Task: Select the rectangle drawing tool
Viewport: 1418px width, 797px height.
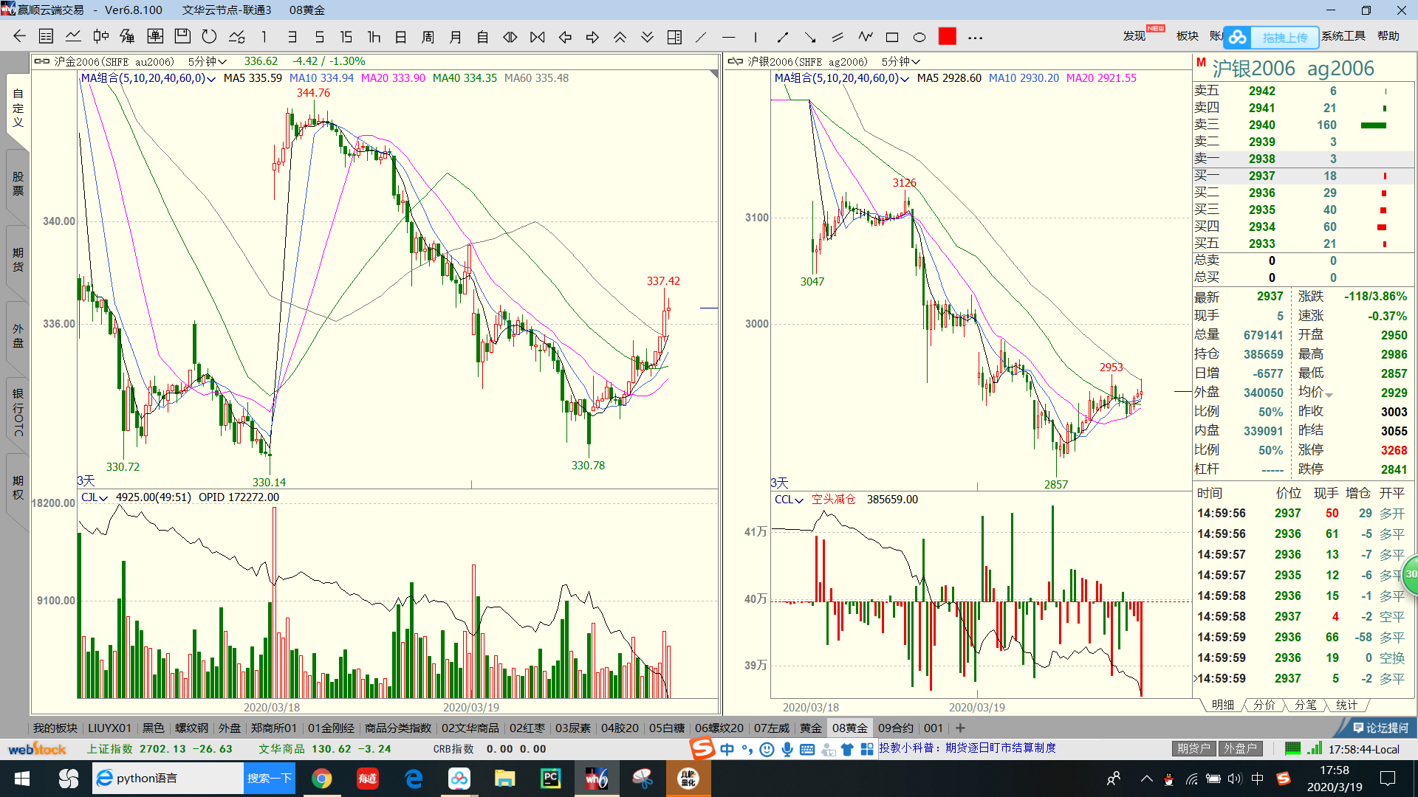Action: [892, 37]
